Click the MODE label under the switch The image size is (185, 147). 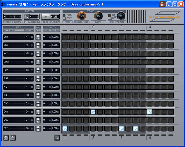[x=67, y=22]
